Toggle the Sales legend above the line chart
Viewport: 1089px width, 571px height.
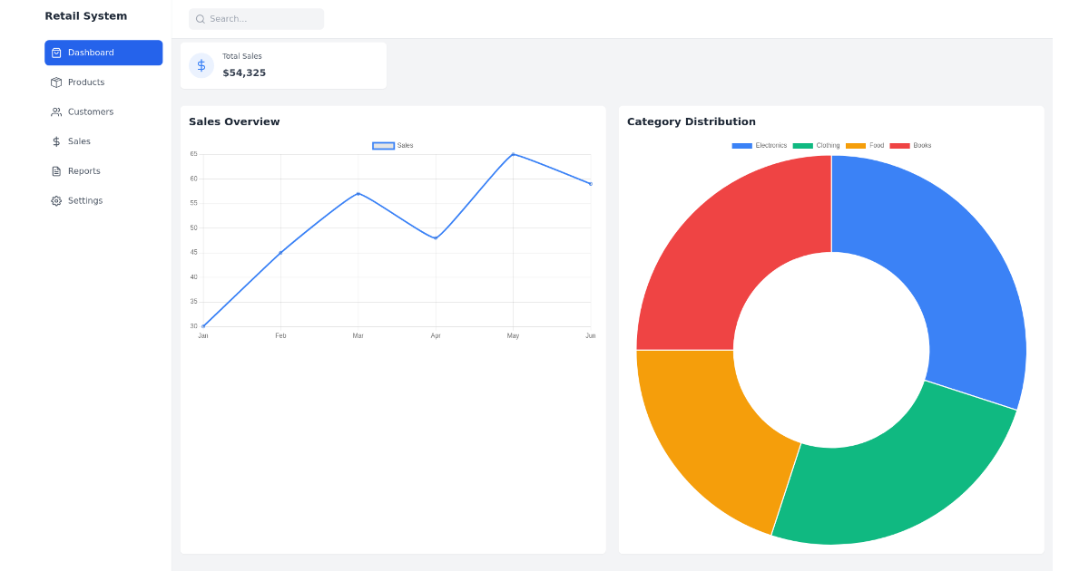[392, 145]
